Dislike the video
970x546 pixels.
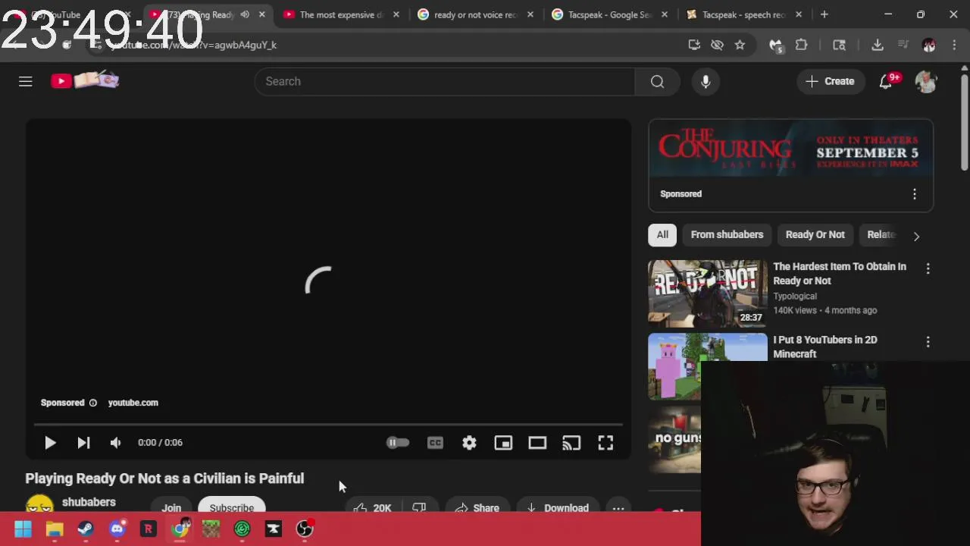click(x=419, y=507)
